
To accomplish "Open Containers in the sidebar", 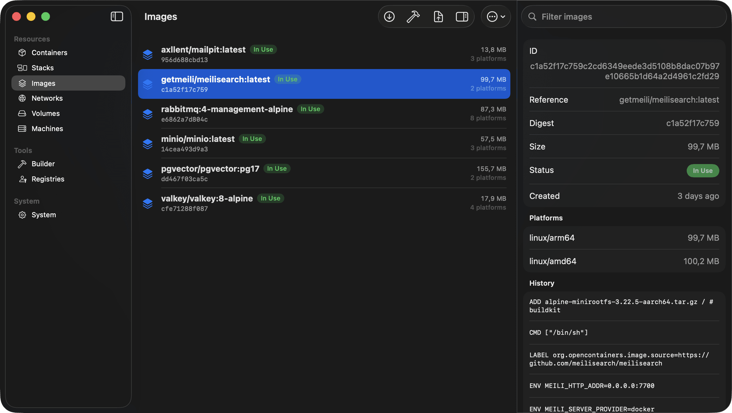I will point(68,53).
